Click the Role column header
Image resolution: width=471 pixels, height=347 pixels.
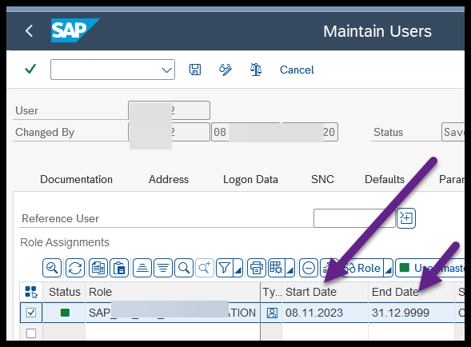pyautogui.click(x=173, y=292)
